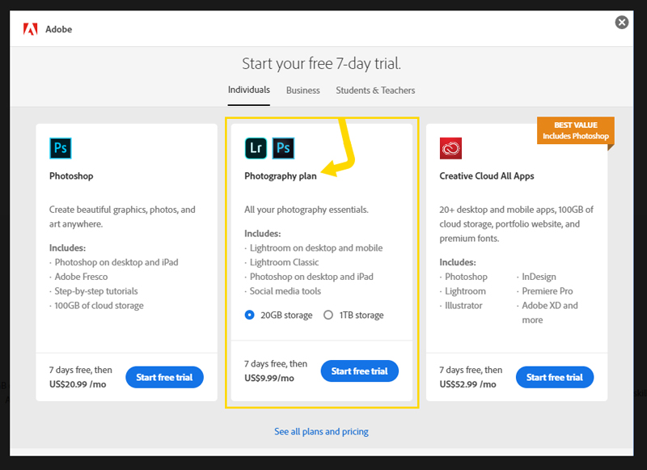Open See all plans and pricing link
The width and height of the screenshot is (647, 470).
(321, 432)
